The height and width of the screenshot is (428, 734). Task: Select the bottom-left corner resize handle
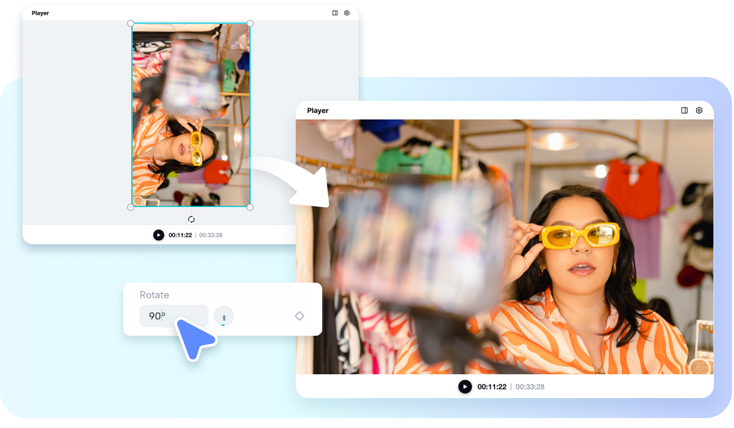[x=131, y=207]
